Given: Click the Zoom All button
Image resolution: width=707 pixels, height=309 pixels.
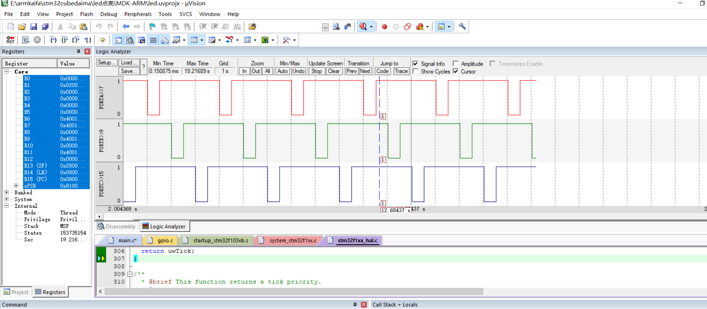Looking at the screenshot, I should pyautogui.click(x=268, y=71).
